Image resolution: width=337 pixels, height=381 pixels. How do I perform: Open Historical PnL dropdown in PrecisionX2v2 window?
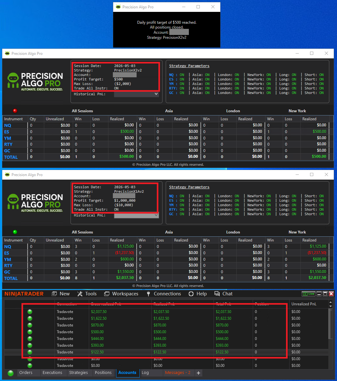pos(136,94)
